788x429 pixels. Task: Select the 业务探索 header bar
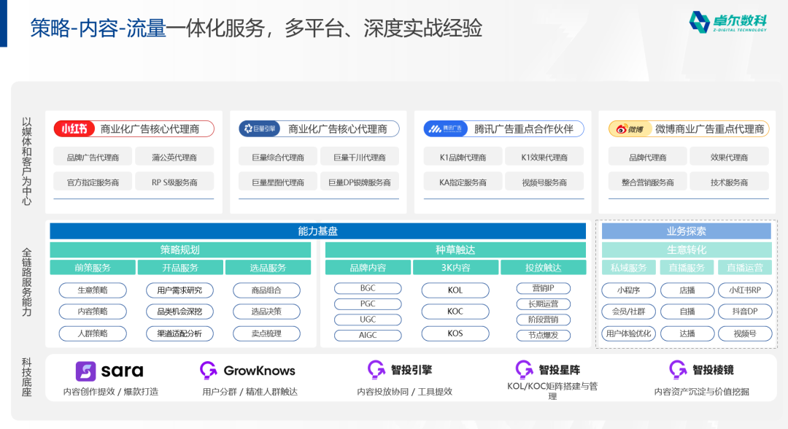(687, 231)
